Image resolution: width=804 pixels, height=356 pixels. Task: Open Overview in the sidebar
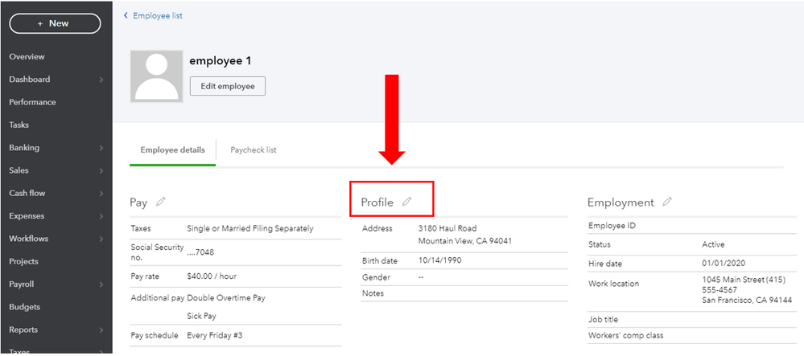[x=27, y=57]
